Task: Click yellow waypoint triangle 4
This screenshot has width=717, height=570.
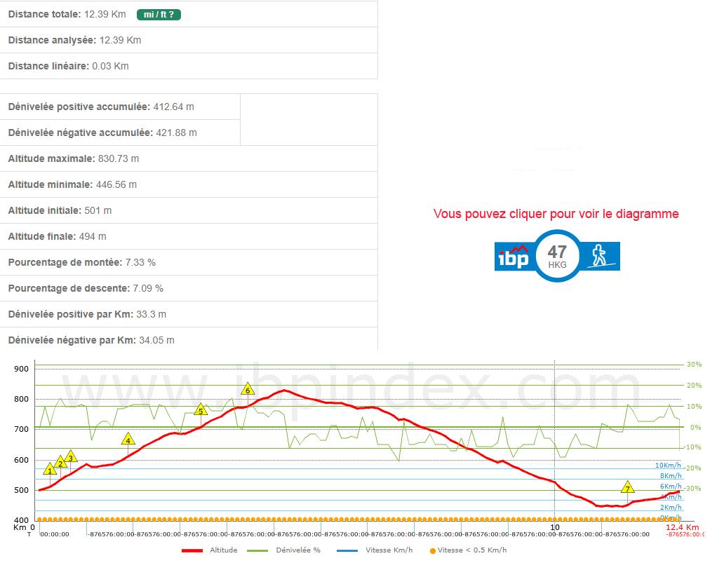Action: coord(128,440)
